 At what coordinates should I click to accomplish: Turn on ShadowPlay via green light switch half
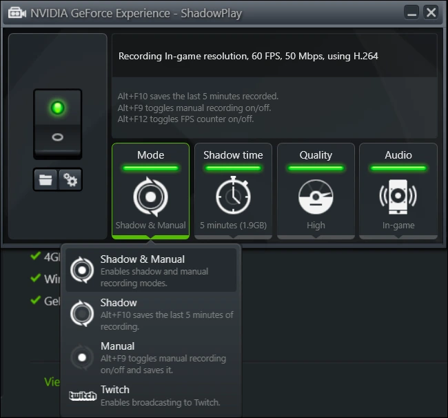click(x=58, y=108)
